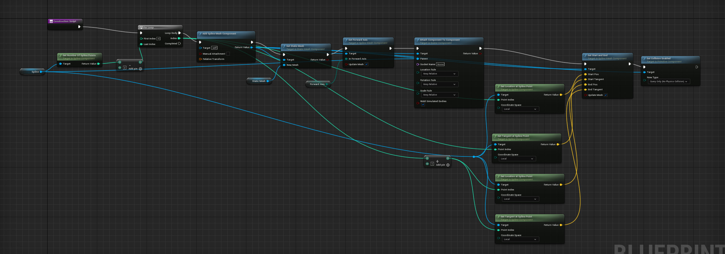Click the End Tangent input pin
725x254 pixels.
coord(586,89)
